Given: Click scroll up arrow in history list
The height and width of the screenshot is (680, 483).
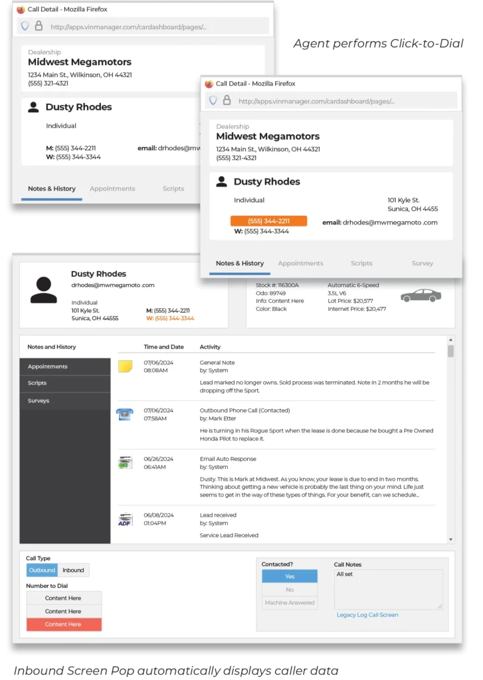Looking at the screenshot, I should pos(450,340).
